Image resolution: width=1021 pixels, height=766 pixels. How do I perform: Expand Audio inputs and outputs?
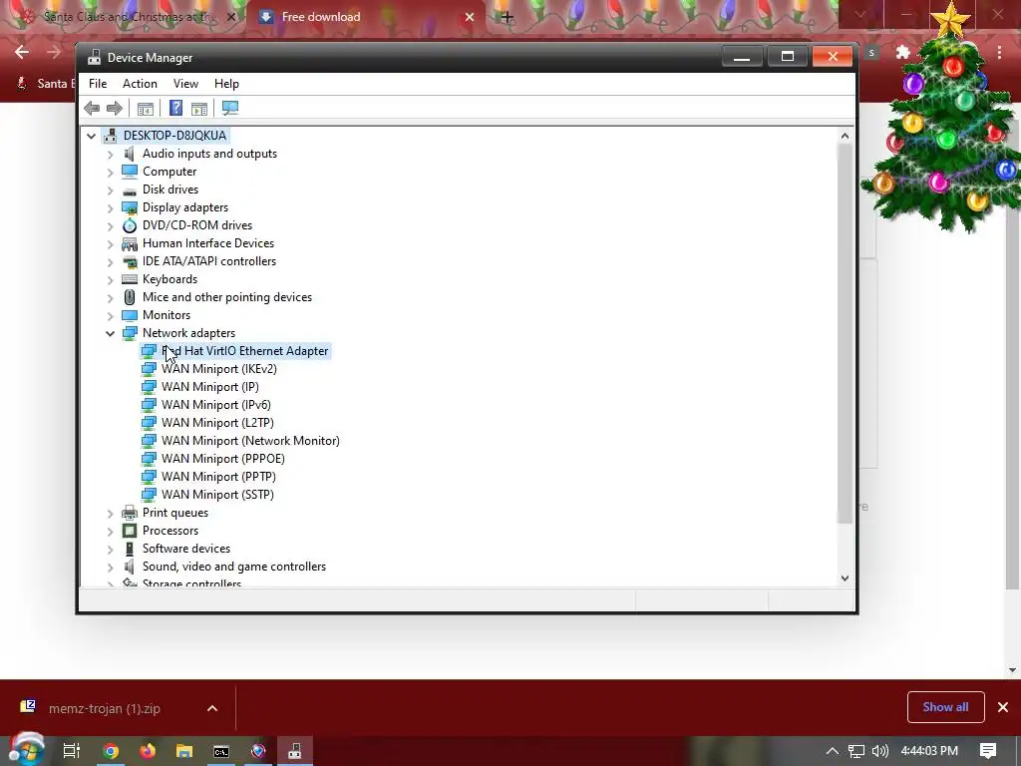pos(110,155)
